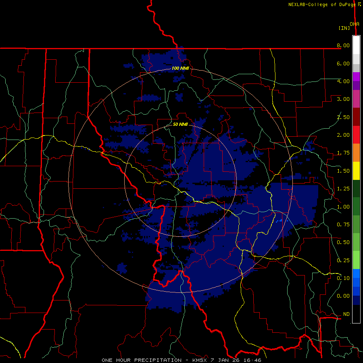Select the darkest green swatch beside 1.25
363x363 pixels.
coord(356,188)
